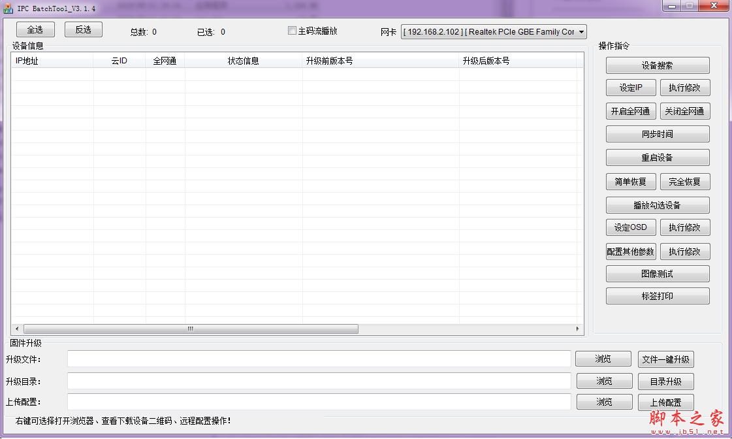Click the 升级后版本号 column header
The width and height of the screenshot is (732, 439).
point(518,61)
